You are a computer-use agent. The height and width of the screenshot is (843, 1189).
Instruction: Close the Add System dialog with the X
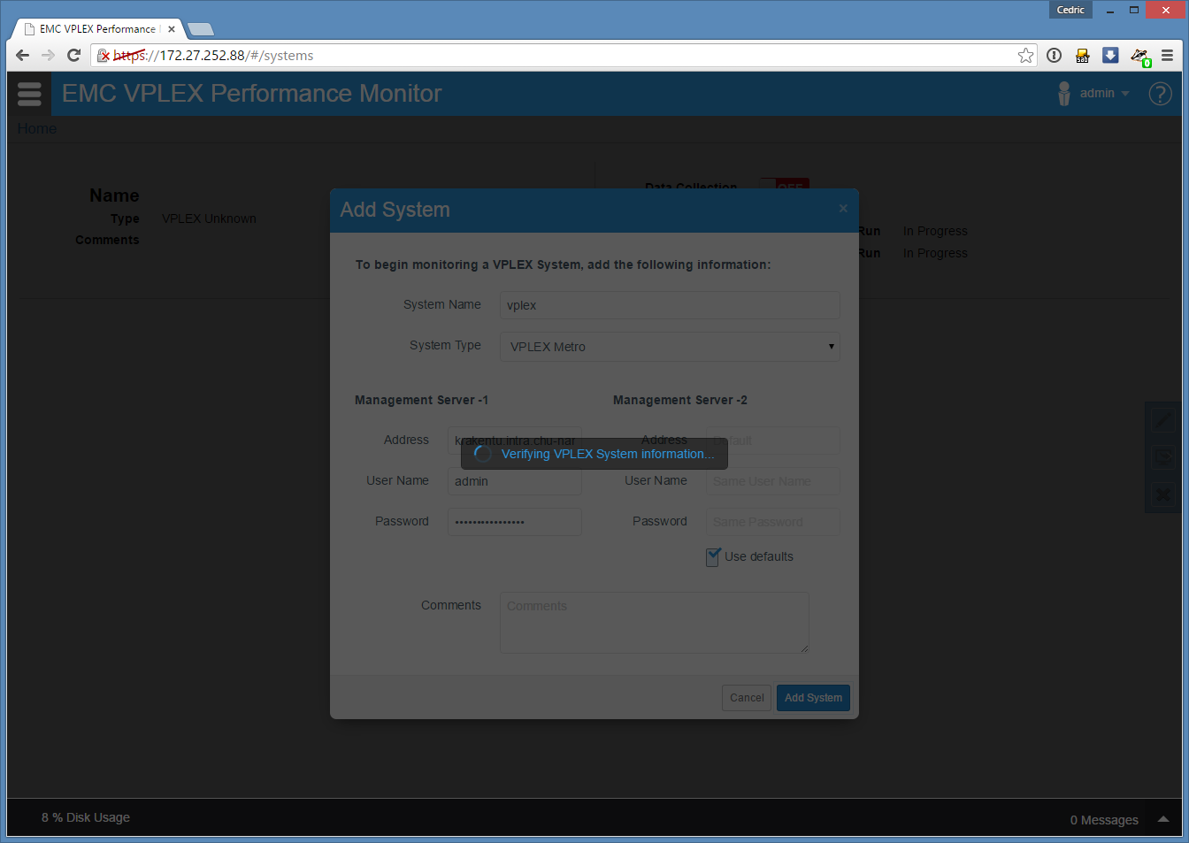[x=843, y=209]
